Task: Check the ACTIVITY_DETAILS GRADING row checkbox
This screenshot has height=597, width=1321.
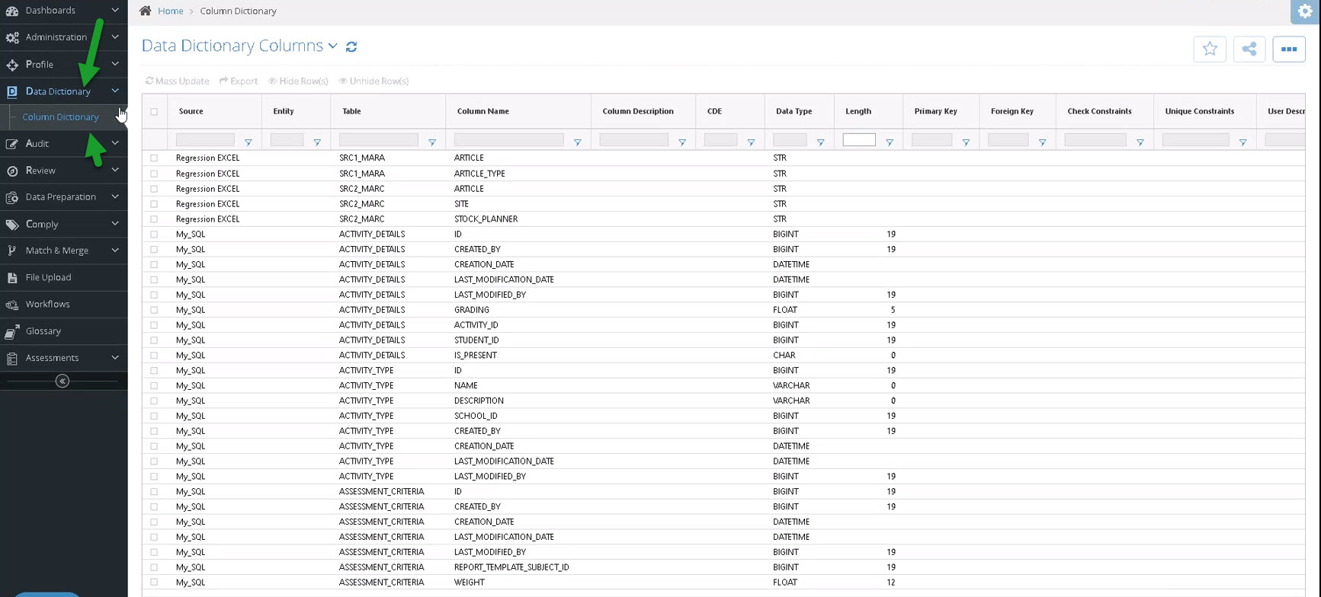Action: [x=154, y=310]
